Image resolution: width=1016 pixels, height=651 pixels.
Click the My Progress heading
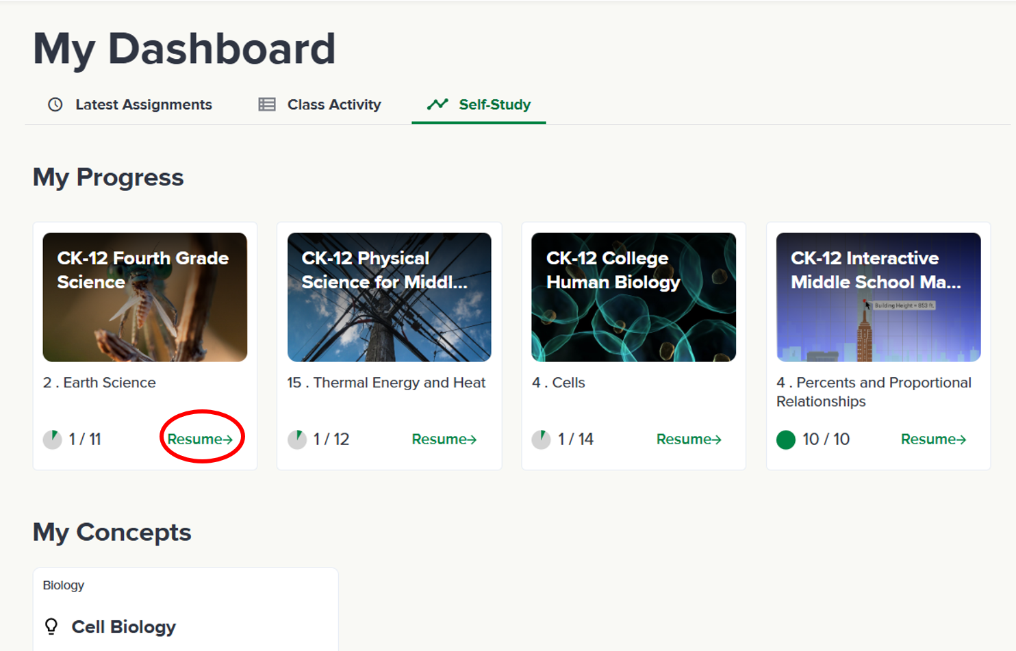click(108, 177)
